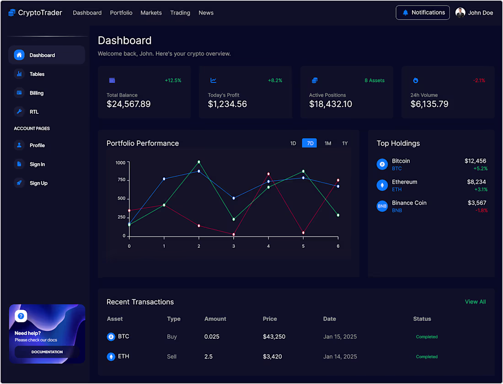The image size is (503, 384).
Task: Click the Sign In document icon
Action: click(19, 164)
